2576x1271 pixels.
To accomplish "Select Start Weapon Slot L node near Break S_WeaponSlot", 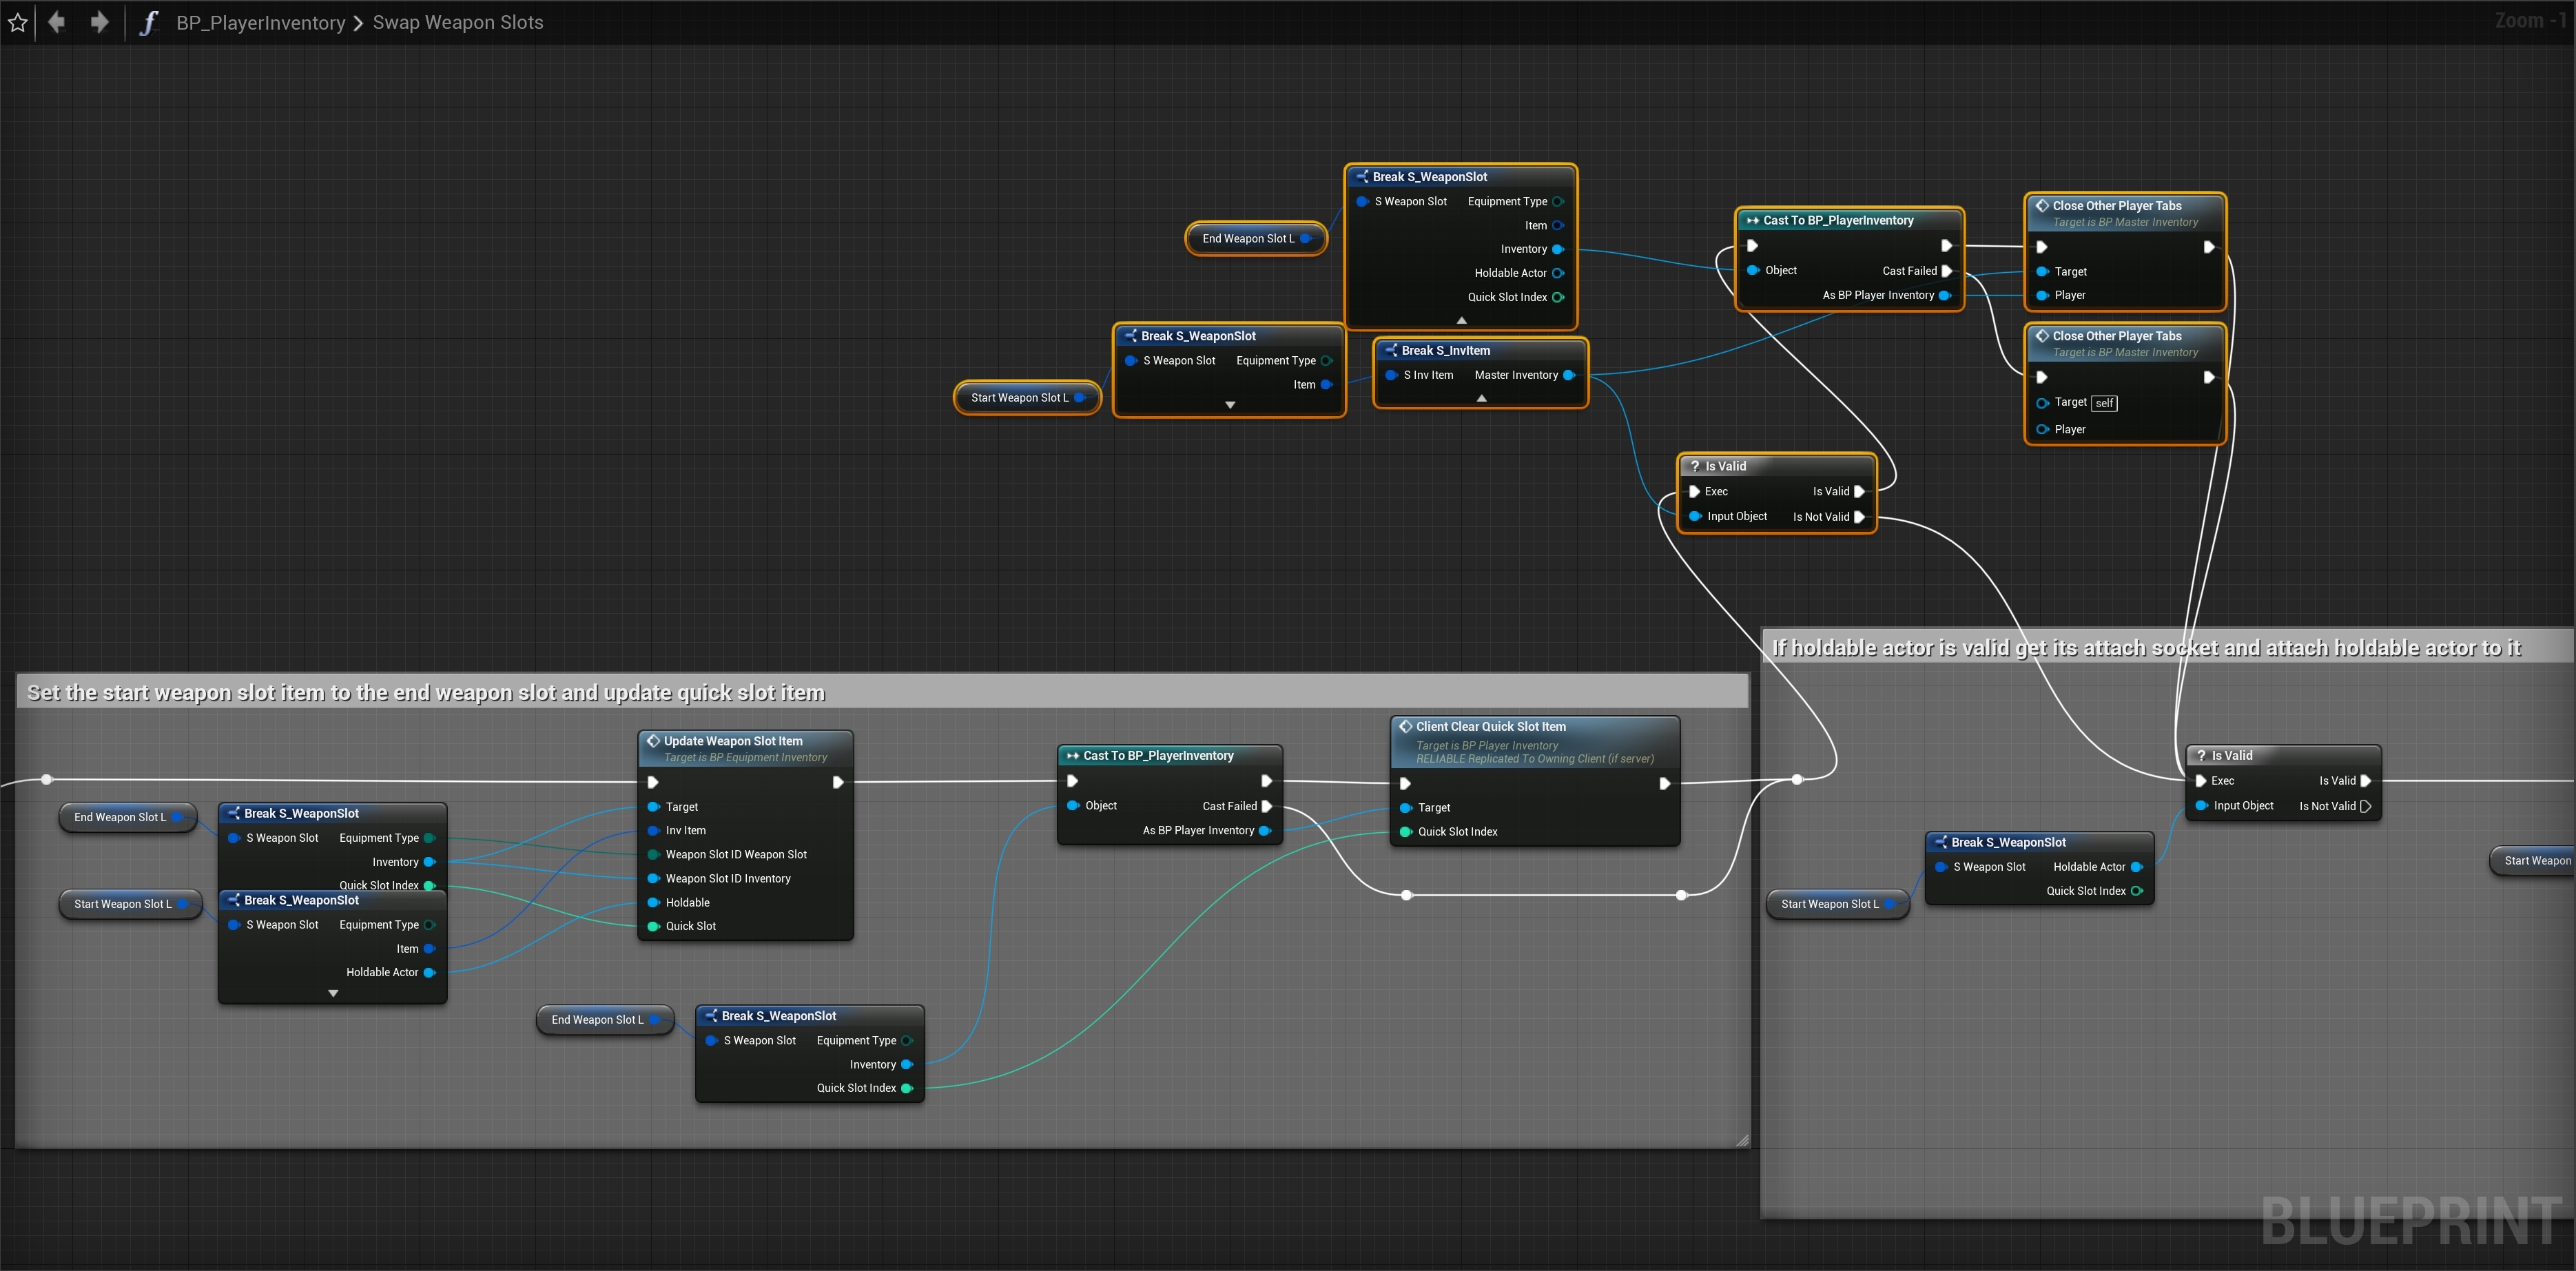I will [x=1019, y=398].
